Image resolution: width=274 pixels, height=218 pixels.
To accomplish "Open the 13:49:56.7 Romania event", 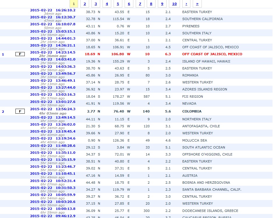I will [x=53, y=74].
